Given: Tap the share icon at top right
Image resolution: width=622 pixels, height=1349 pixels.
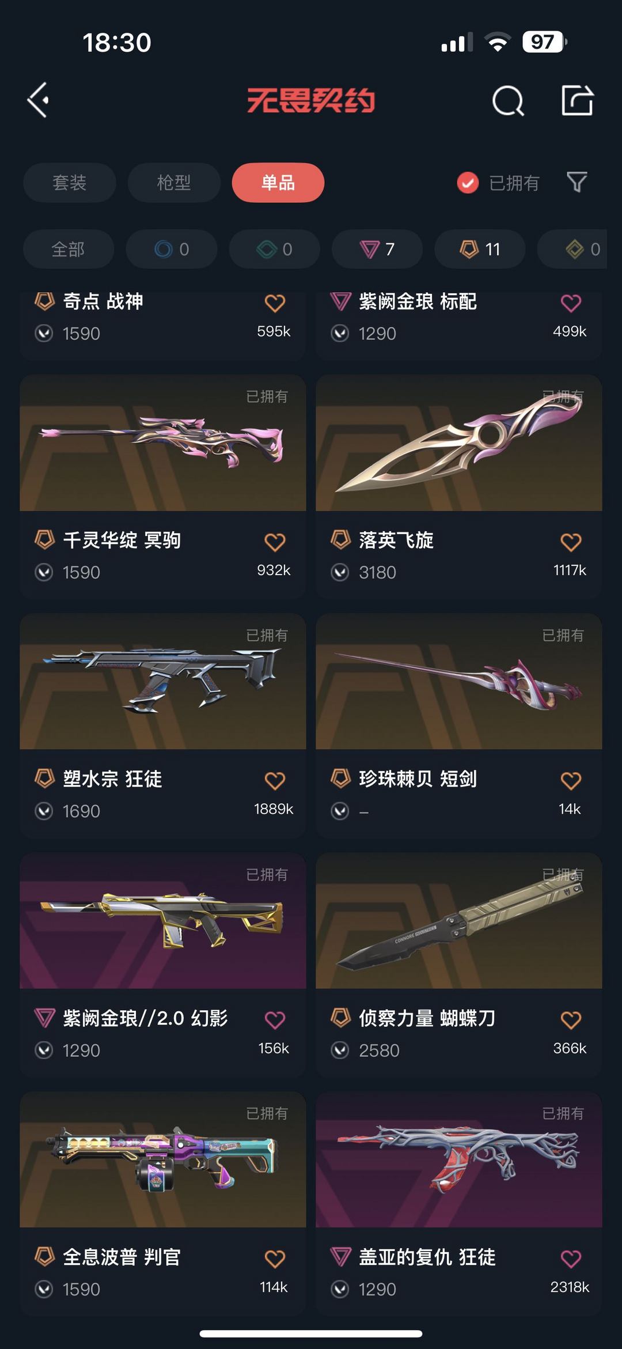Looking at the screenshot, I should click(x=577, y=100).
